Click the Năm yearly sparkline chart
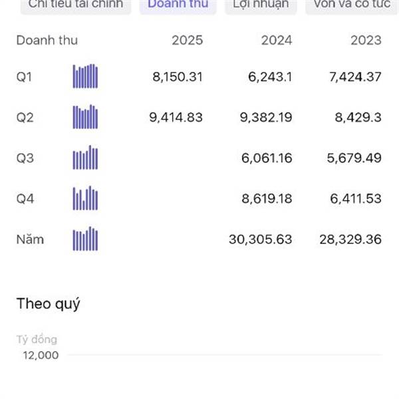399x399 pixels. 85,239
